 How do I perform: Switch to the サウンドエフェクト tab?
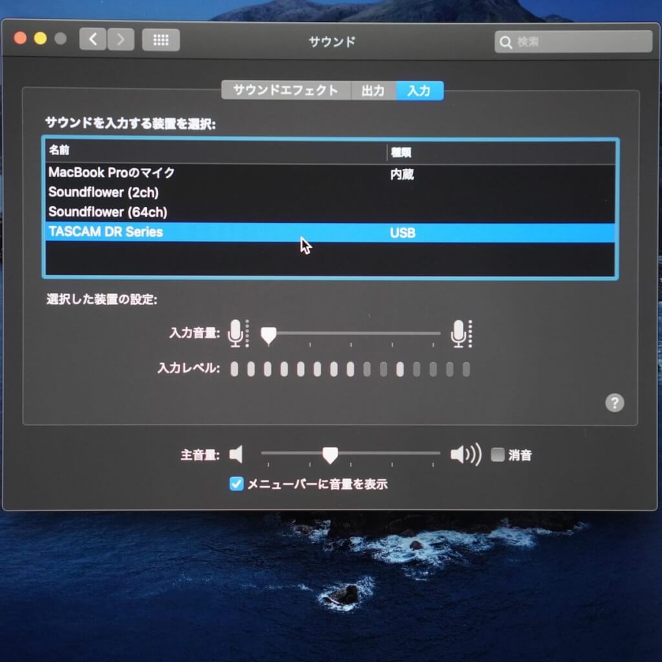286,91
